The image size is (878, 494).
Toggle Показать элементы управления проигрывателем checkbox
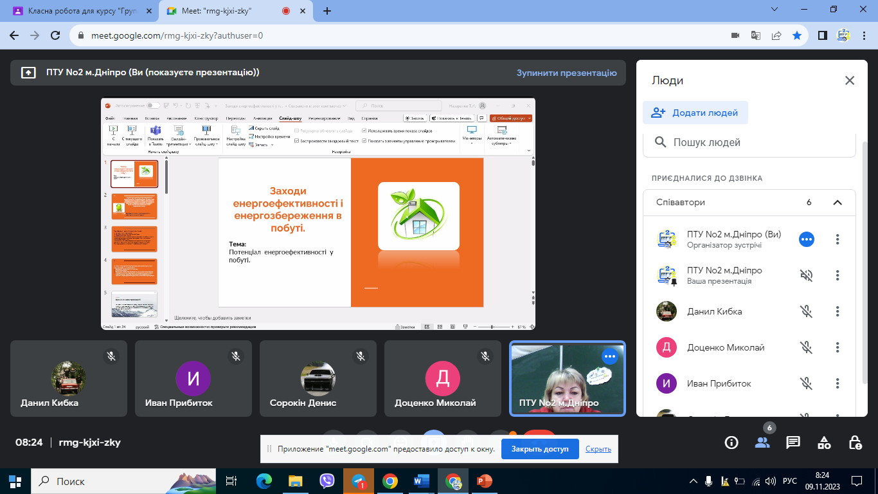click(x=364, y=141)
